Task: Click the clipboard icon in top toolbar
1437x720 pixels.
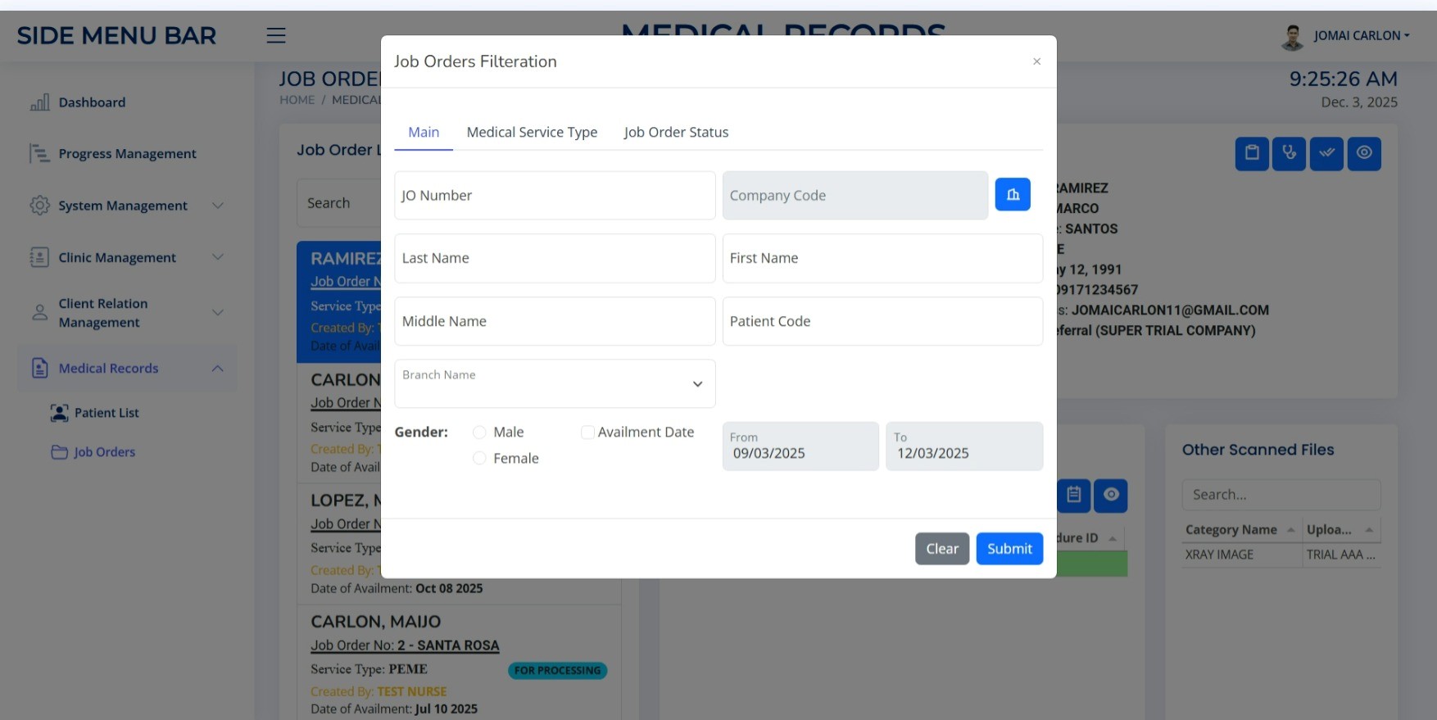Action: (x=1251, y=153)
